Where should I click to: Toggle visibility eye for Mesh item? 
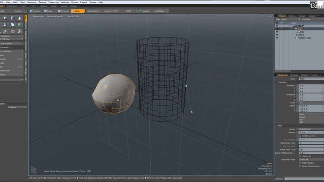(277, 29)
